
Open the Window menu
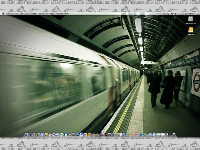[60, 14]
